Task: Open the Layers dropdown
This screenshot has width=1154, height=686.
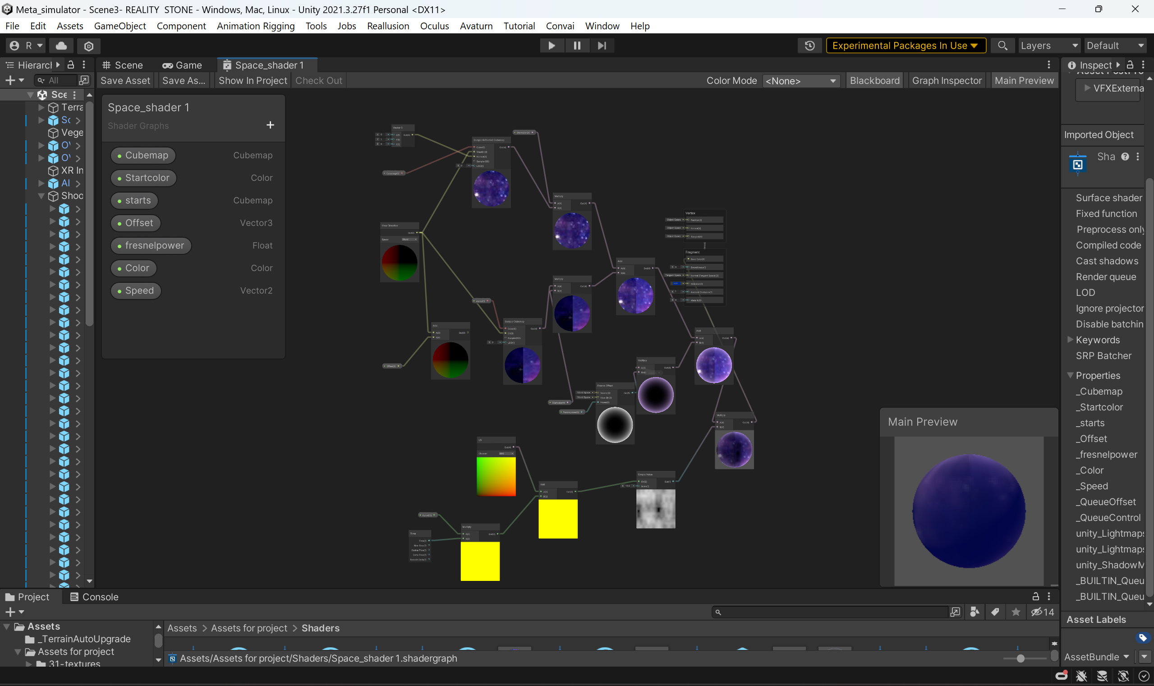Action: click(1048, 45)
